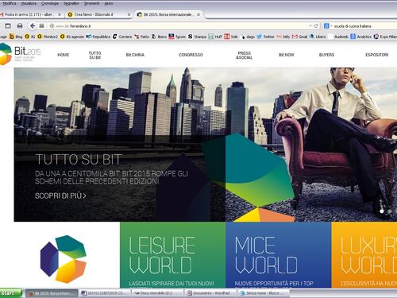Open the Segnalibri menu
397x298 pixels.
pyautogui.click(x=71, y=3)
